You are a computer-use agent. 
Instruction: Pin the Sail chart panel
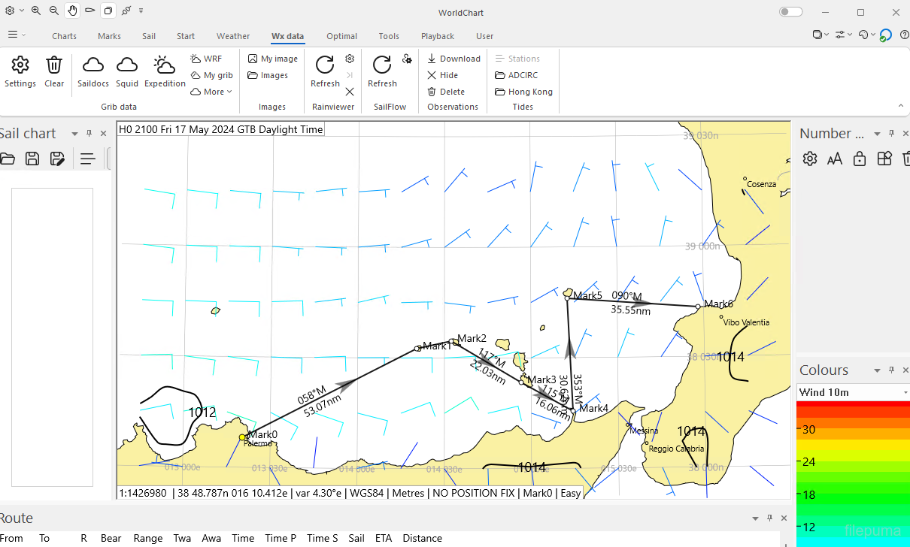(x=89, y=134)
